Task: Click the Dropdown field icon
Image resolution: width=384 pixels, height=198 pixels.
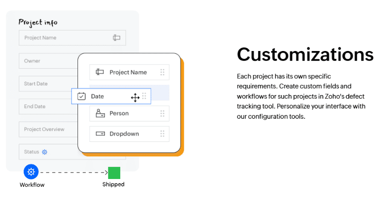Action: pyautogui.click(x=100, y=134)
